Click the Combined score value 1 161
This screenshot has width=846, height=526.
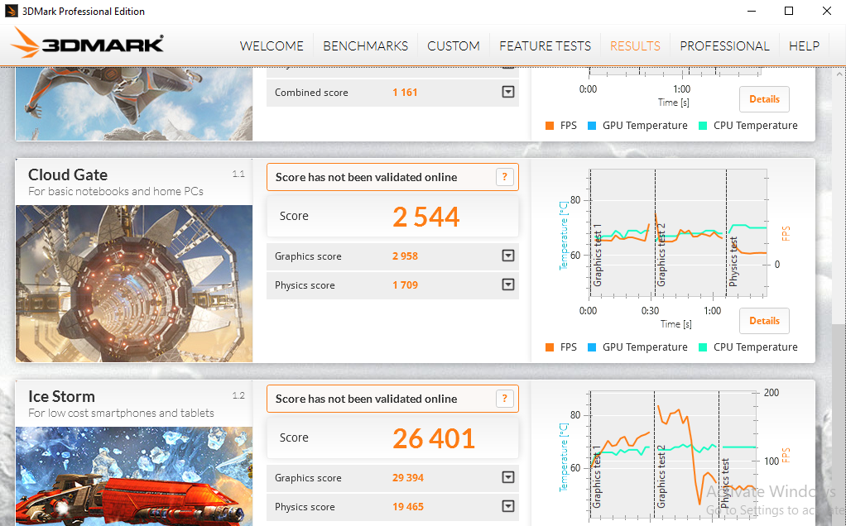405,92
